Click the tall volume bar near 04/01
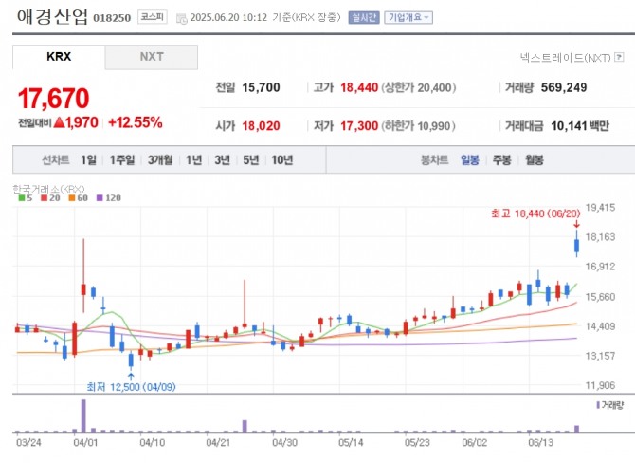Viewport: 635px width, 463px height. pyautogui.click(x=83, y=415)
